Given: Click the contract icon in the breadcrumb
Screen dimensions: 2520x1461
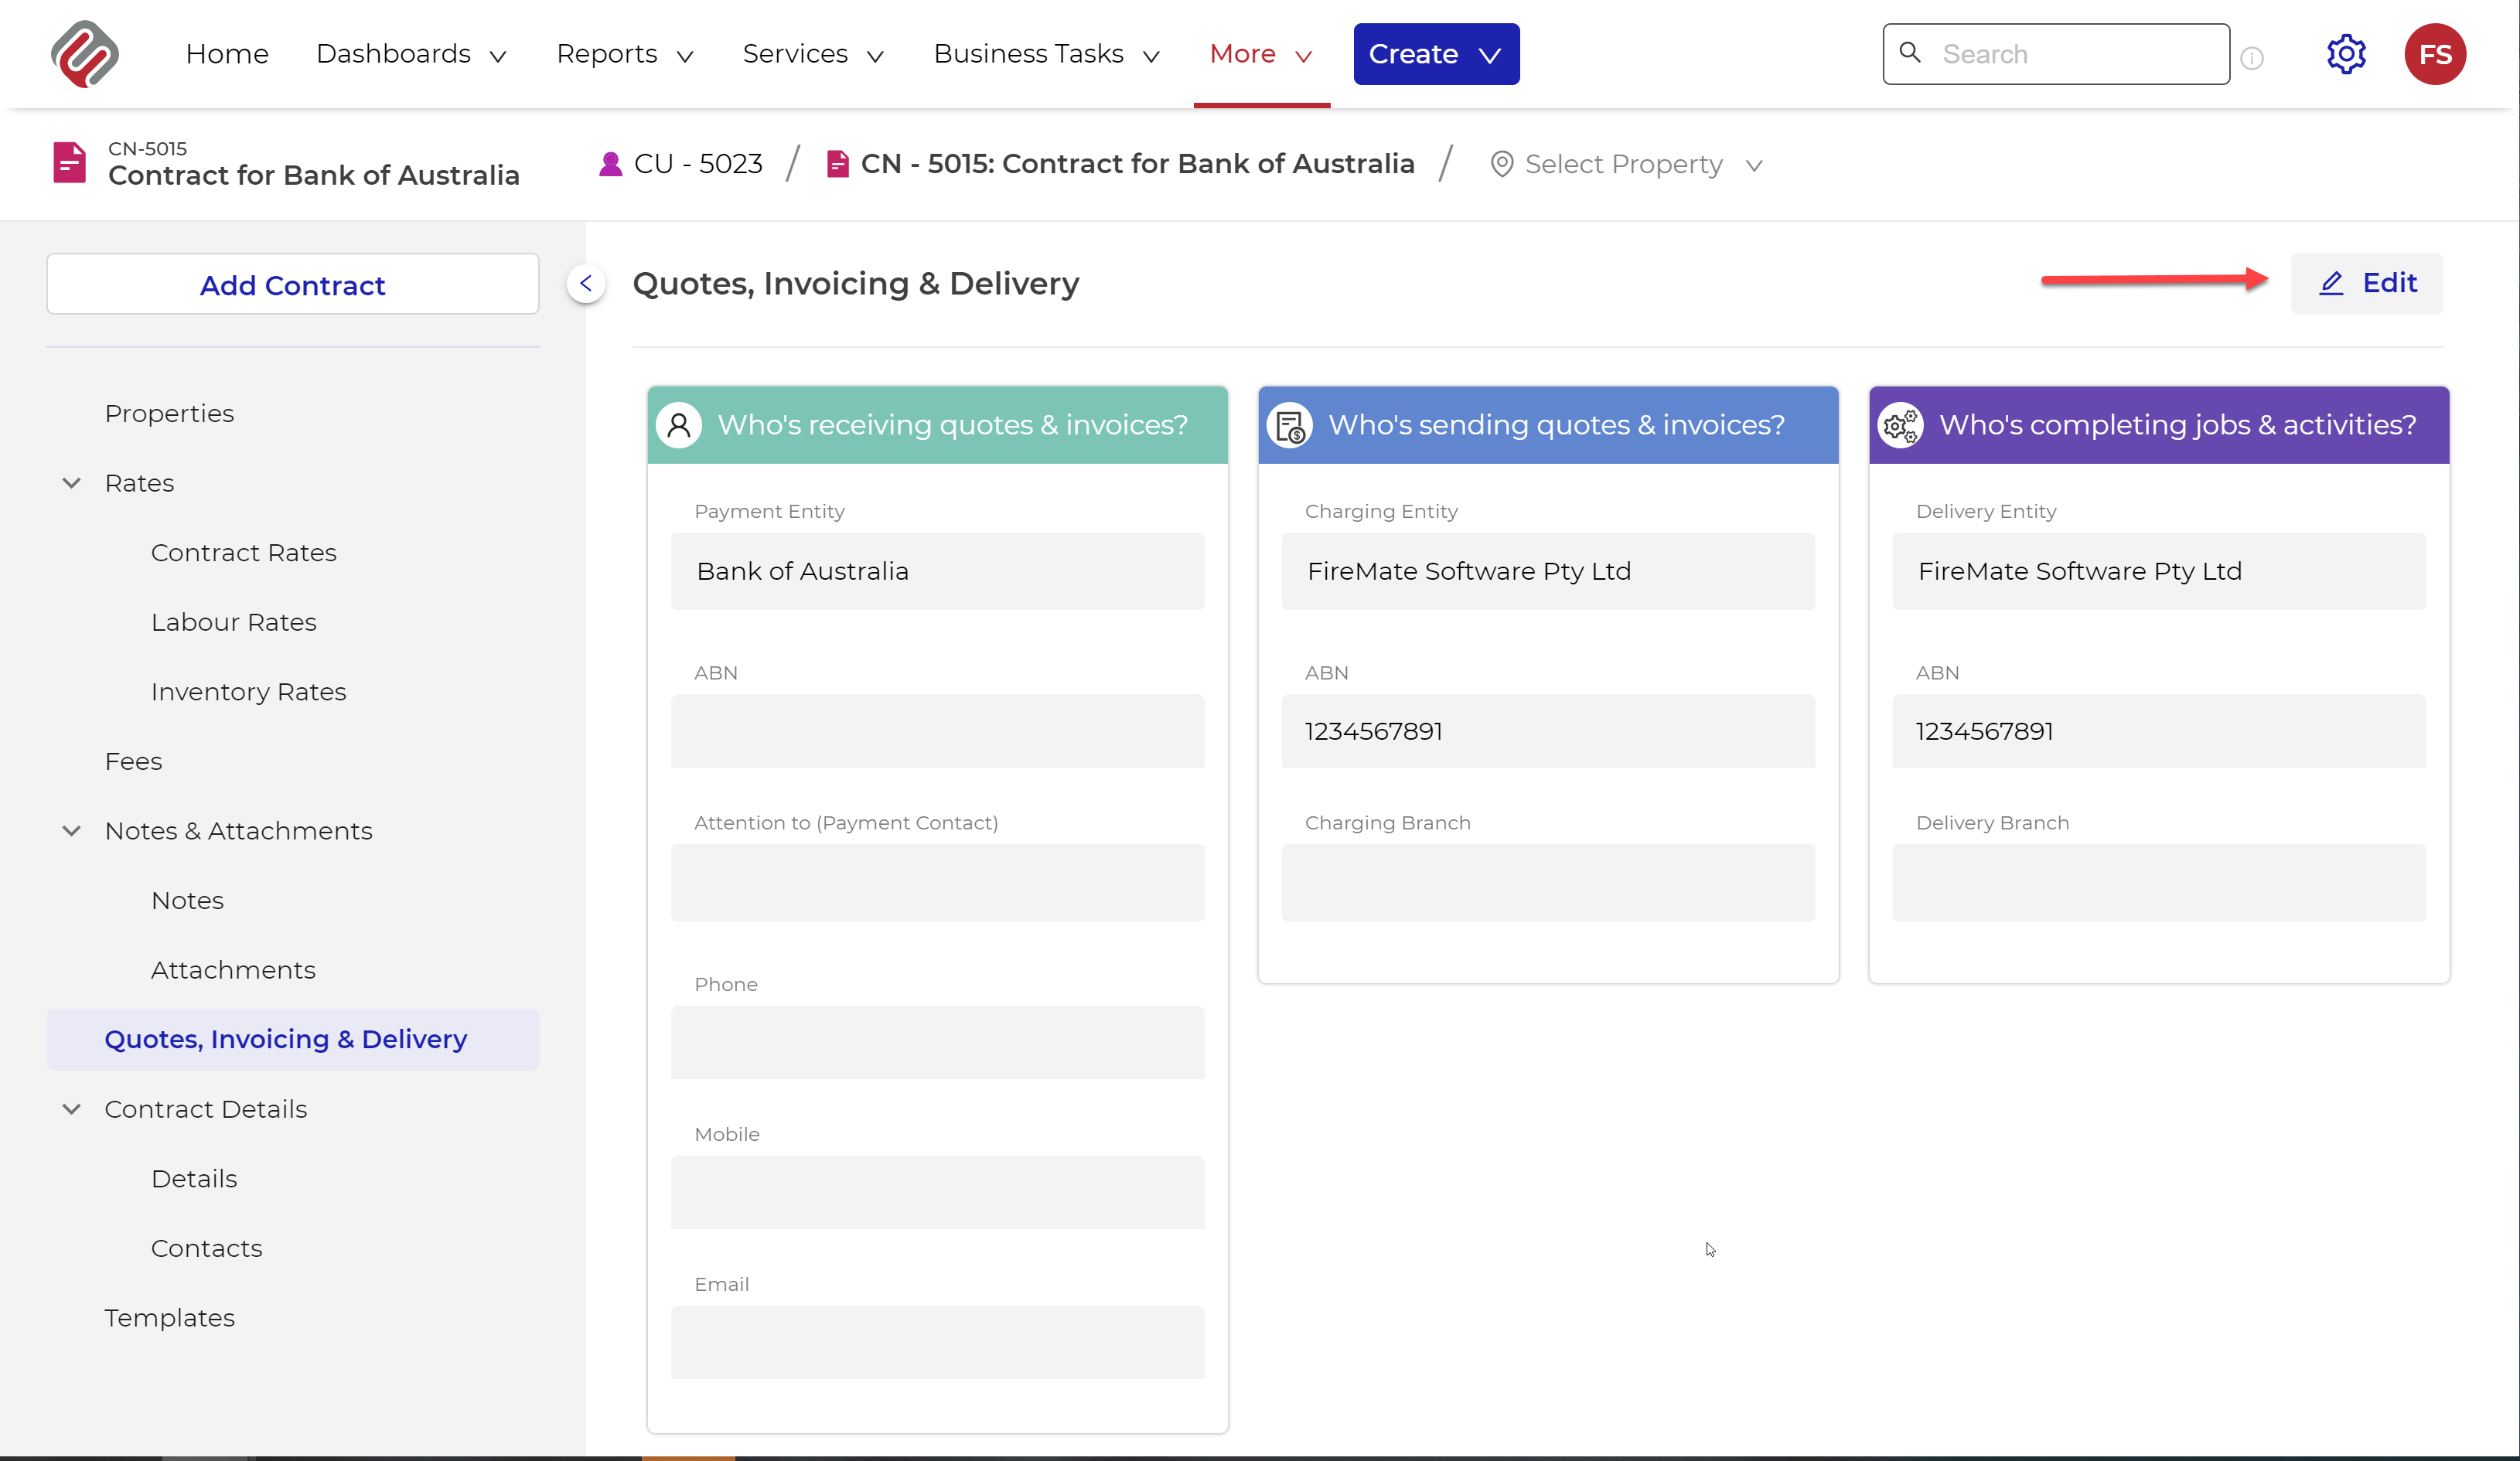Looking at the screenshot, I should tap(838, 164).
